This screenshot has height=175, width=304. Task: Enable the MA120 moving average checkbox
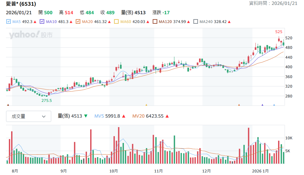tap(155, 22)
